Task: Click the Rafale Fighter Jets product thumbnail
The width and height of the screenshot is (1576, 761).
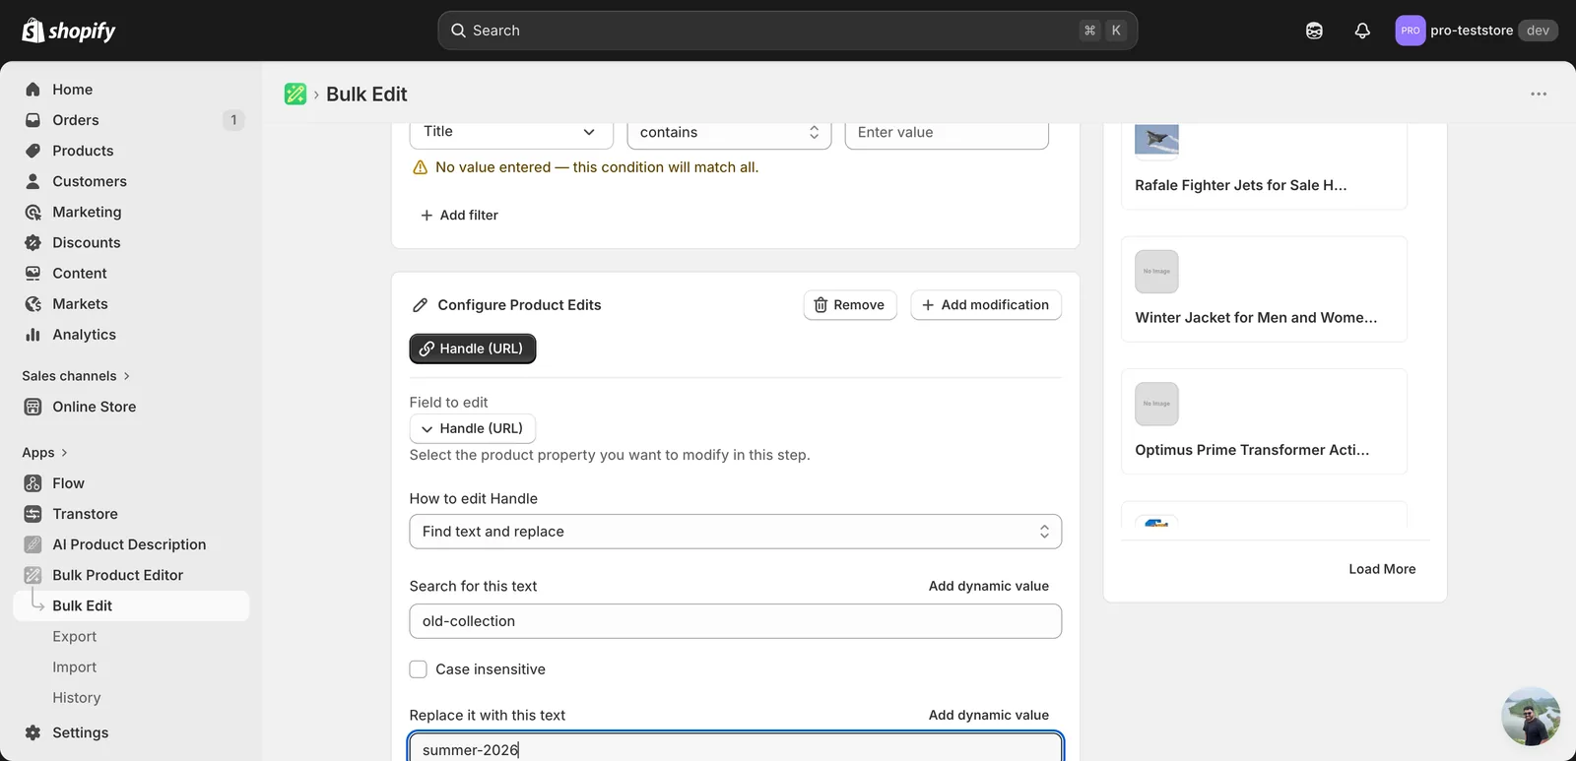Action: (x=1156, y=140)
